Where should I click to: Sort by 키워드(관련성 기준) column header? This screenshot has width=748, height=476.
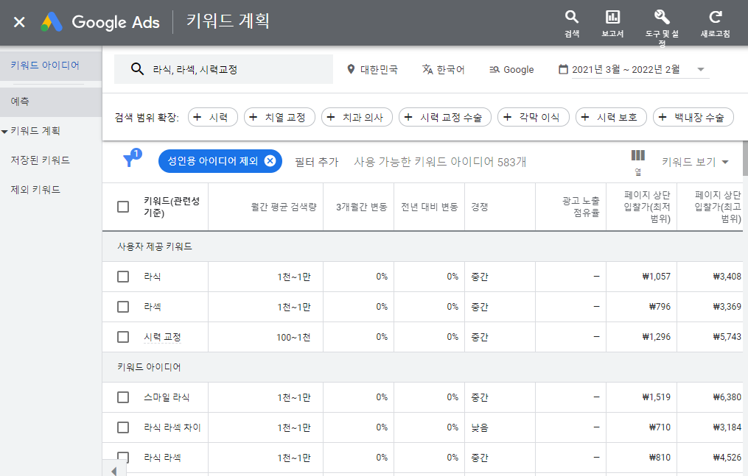coord(172,207)
